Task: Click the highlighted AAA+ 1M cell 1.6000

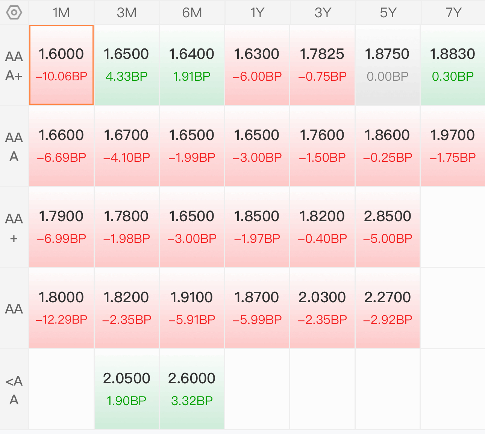Action: click(x=61, y=65)
